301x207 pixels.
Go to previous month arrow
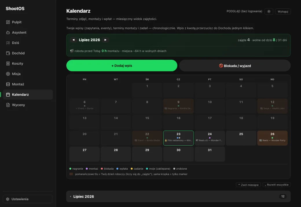coord(74,40)
